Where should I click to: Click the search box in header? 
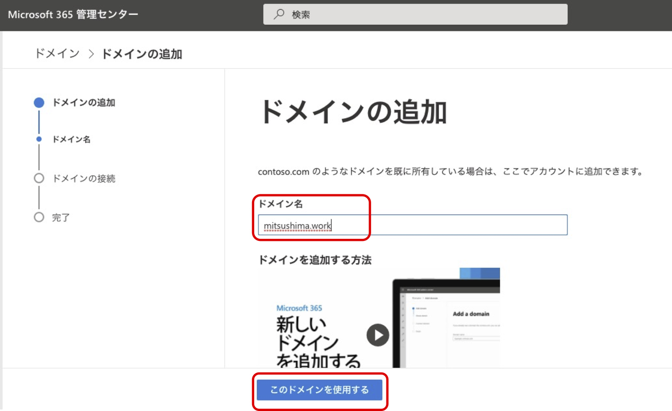[x=415, y=14]
